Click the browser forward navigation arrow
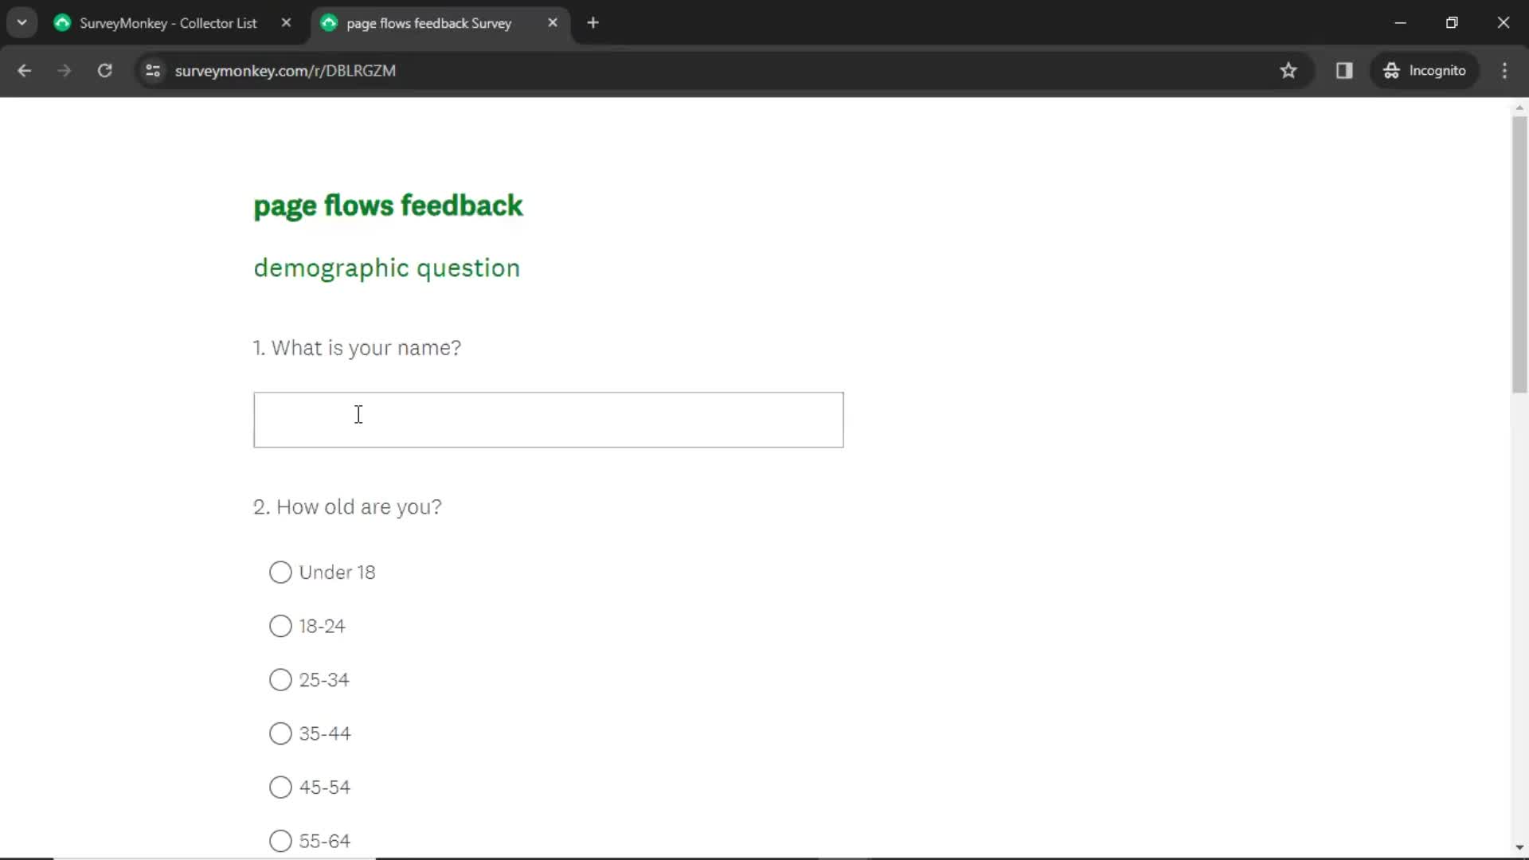This screenshot has height=860, width=1529. [64, 70]
